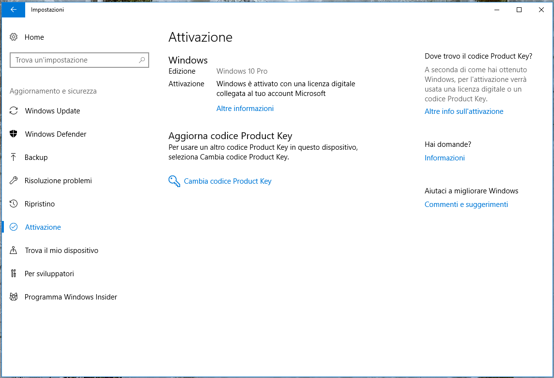Click the Ripristino history clock icon

click(x=14, y=204)
